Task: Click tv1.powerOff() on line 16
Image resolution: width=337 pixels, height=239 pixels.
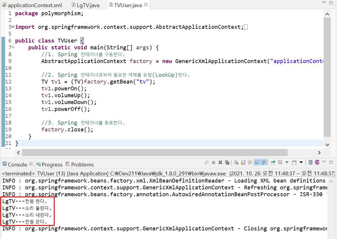Action: (x=66, y=109)
